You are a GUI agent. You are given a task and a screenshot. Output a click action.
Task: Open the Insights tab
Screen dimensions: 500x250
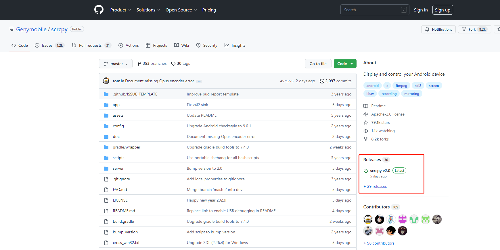(x=235, y=45)
